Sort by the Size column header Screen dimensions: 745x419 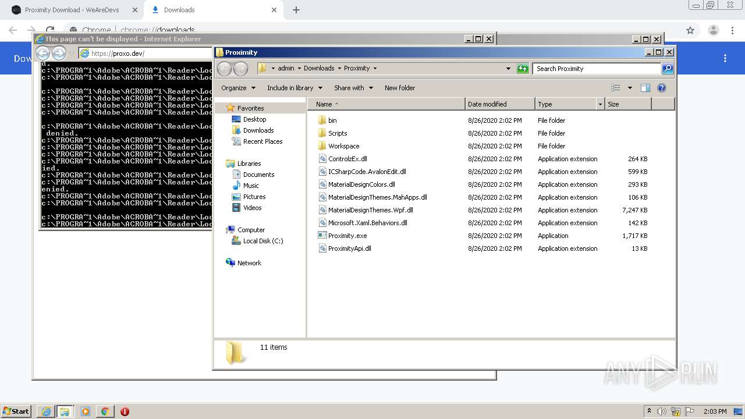pyautogui.click(x=628, y=104)
